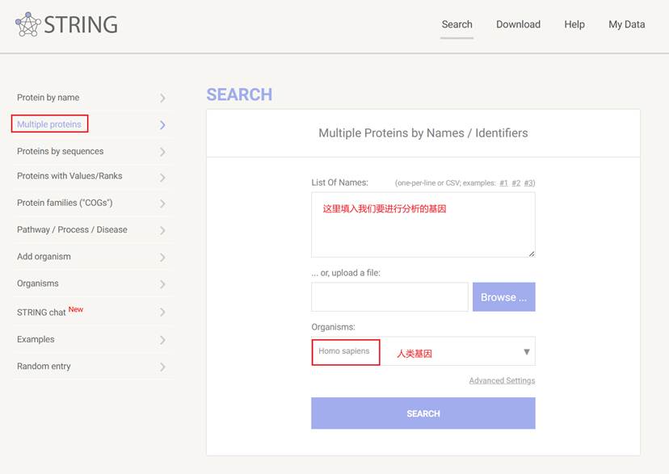Click the SEARCH page heading
Viewport: 669px width, 474px height.
(x=239, y=94)
